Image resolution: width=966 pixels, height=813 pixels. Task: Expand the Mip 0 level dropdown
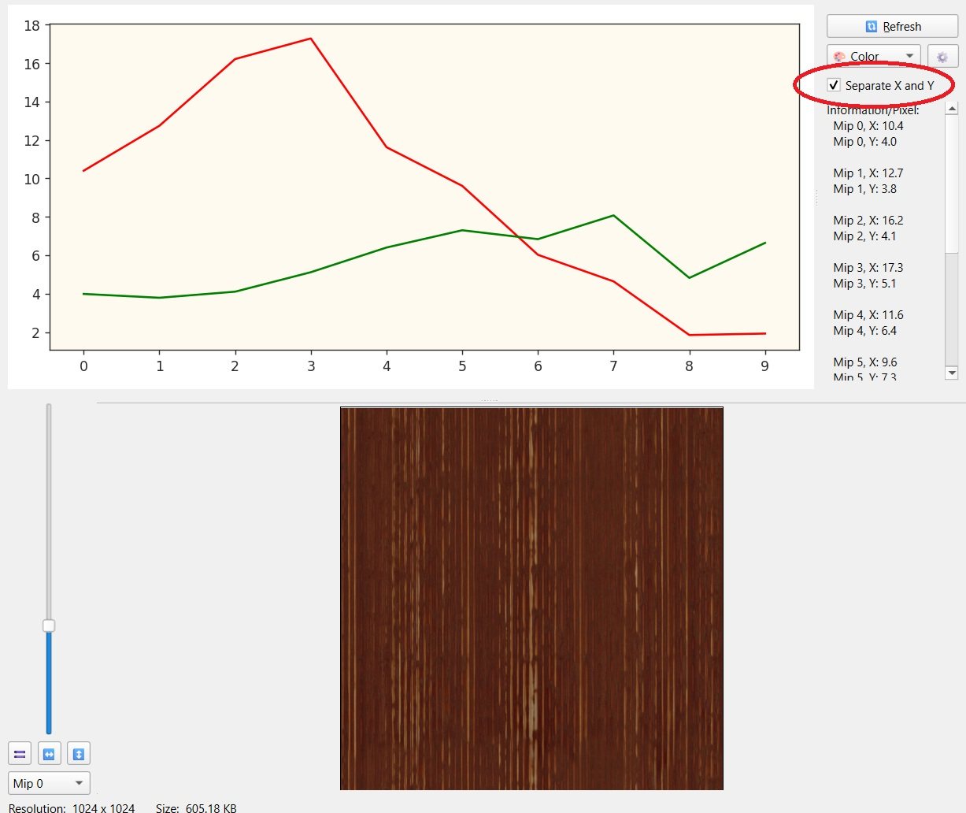tap(49, 783)
